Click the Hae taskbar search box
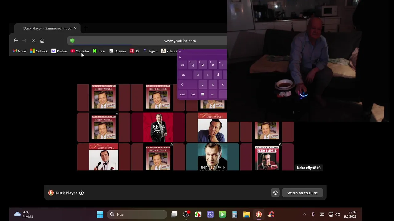 [137, 215]
